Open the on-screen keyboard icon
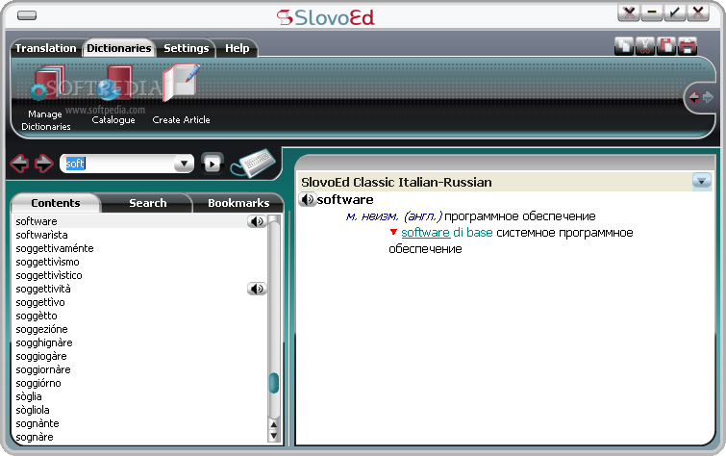This screenshot has width=726, height=456. pyautogui.click(x=253, y=164)
